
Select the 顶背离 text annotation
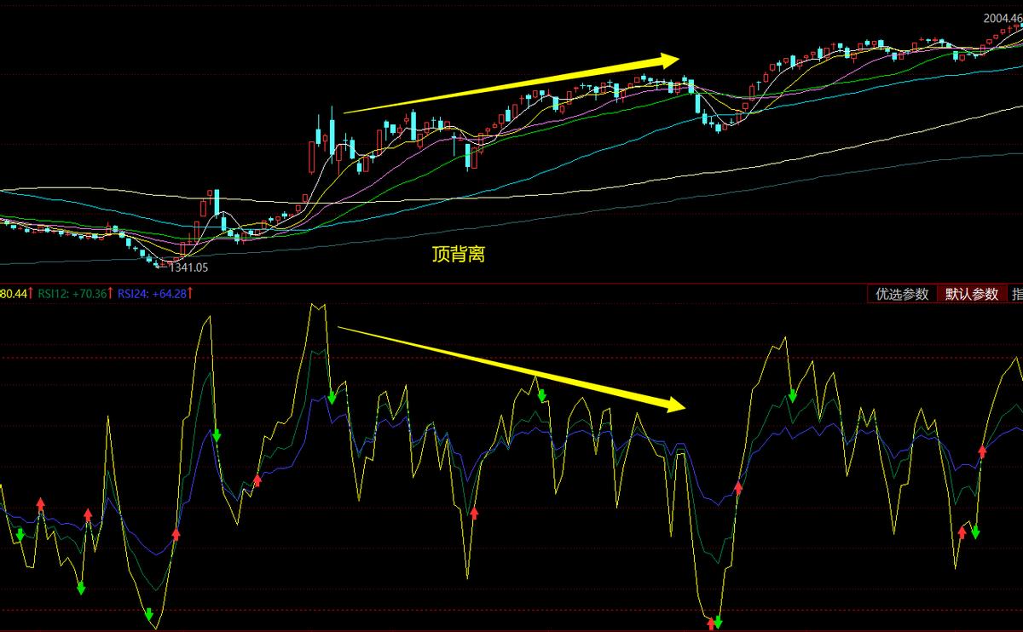click(458, 254)
